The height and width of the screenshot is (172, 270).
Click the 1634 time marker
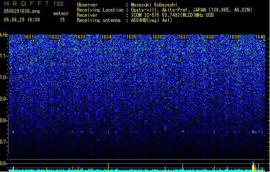(106, 37)
